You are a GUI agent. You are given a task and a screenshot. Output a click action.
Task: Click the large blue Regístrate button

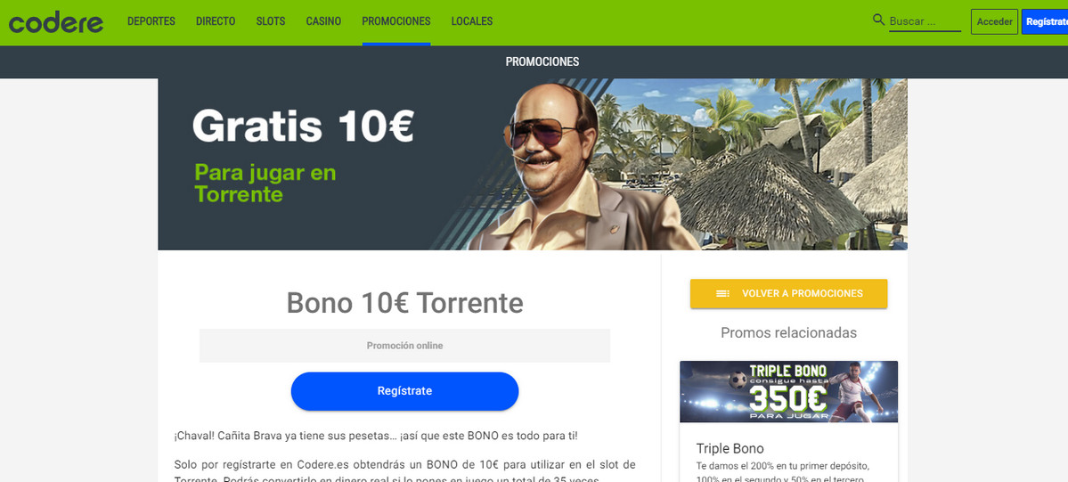click(x=404, y=391)
